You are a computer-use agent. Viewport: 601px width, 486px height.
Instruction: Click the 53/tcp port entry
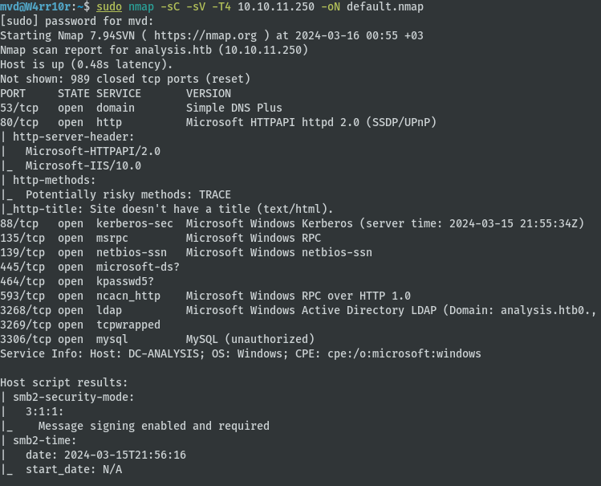pos(19,108)
